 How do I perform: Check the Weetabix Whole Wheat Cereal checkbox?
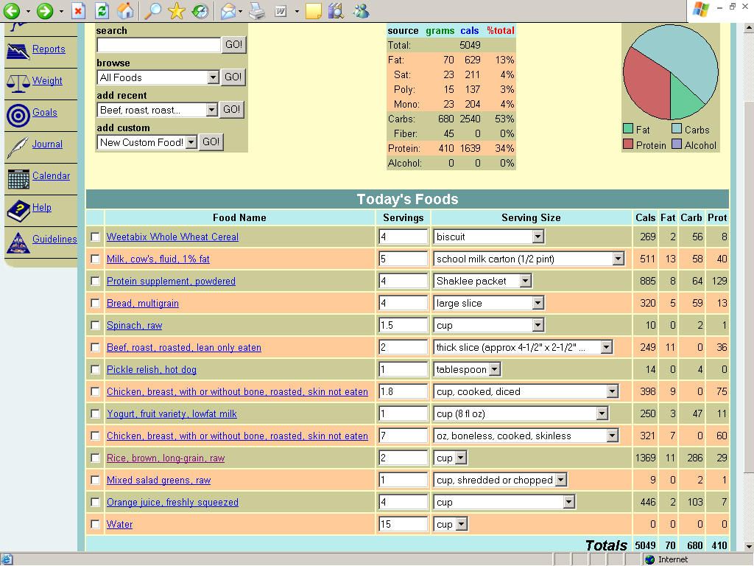[x=95, y=237]
